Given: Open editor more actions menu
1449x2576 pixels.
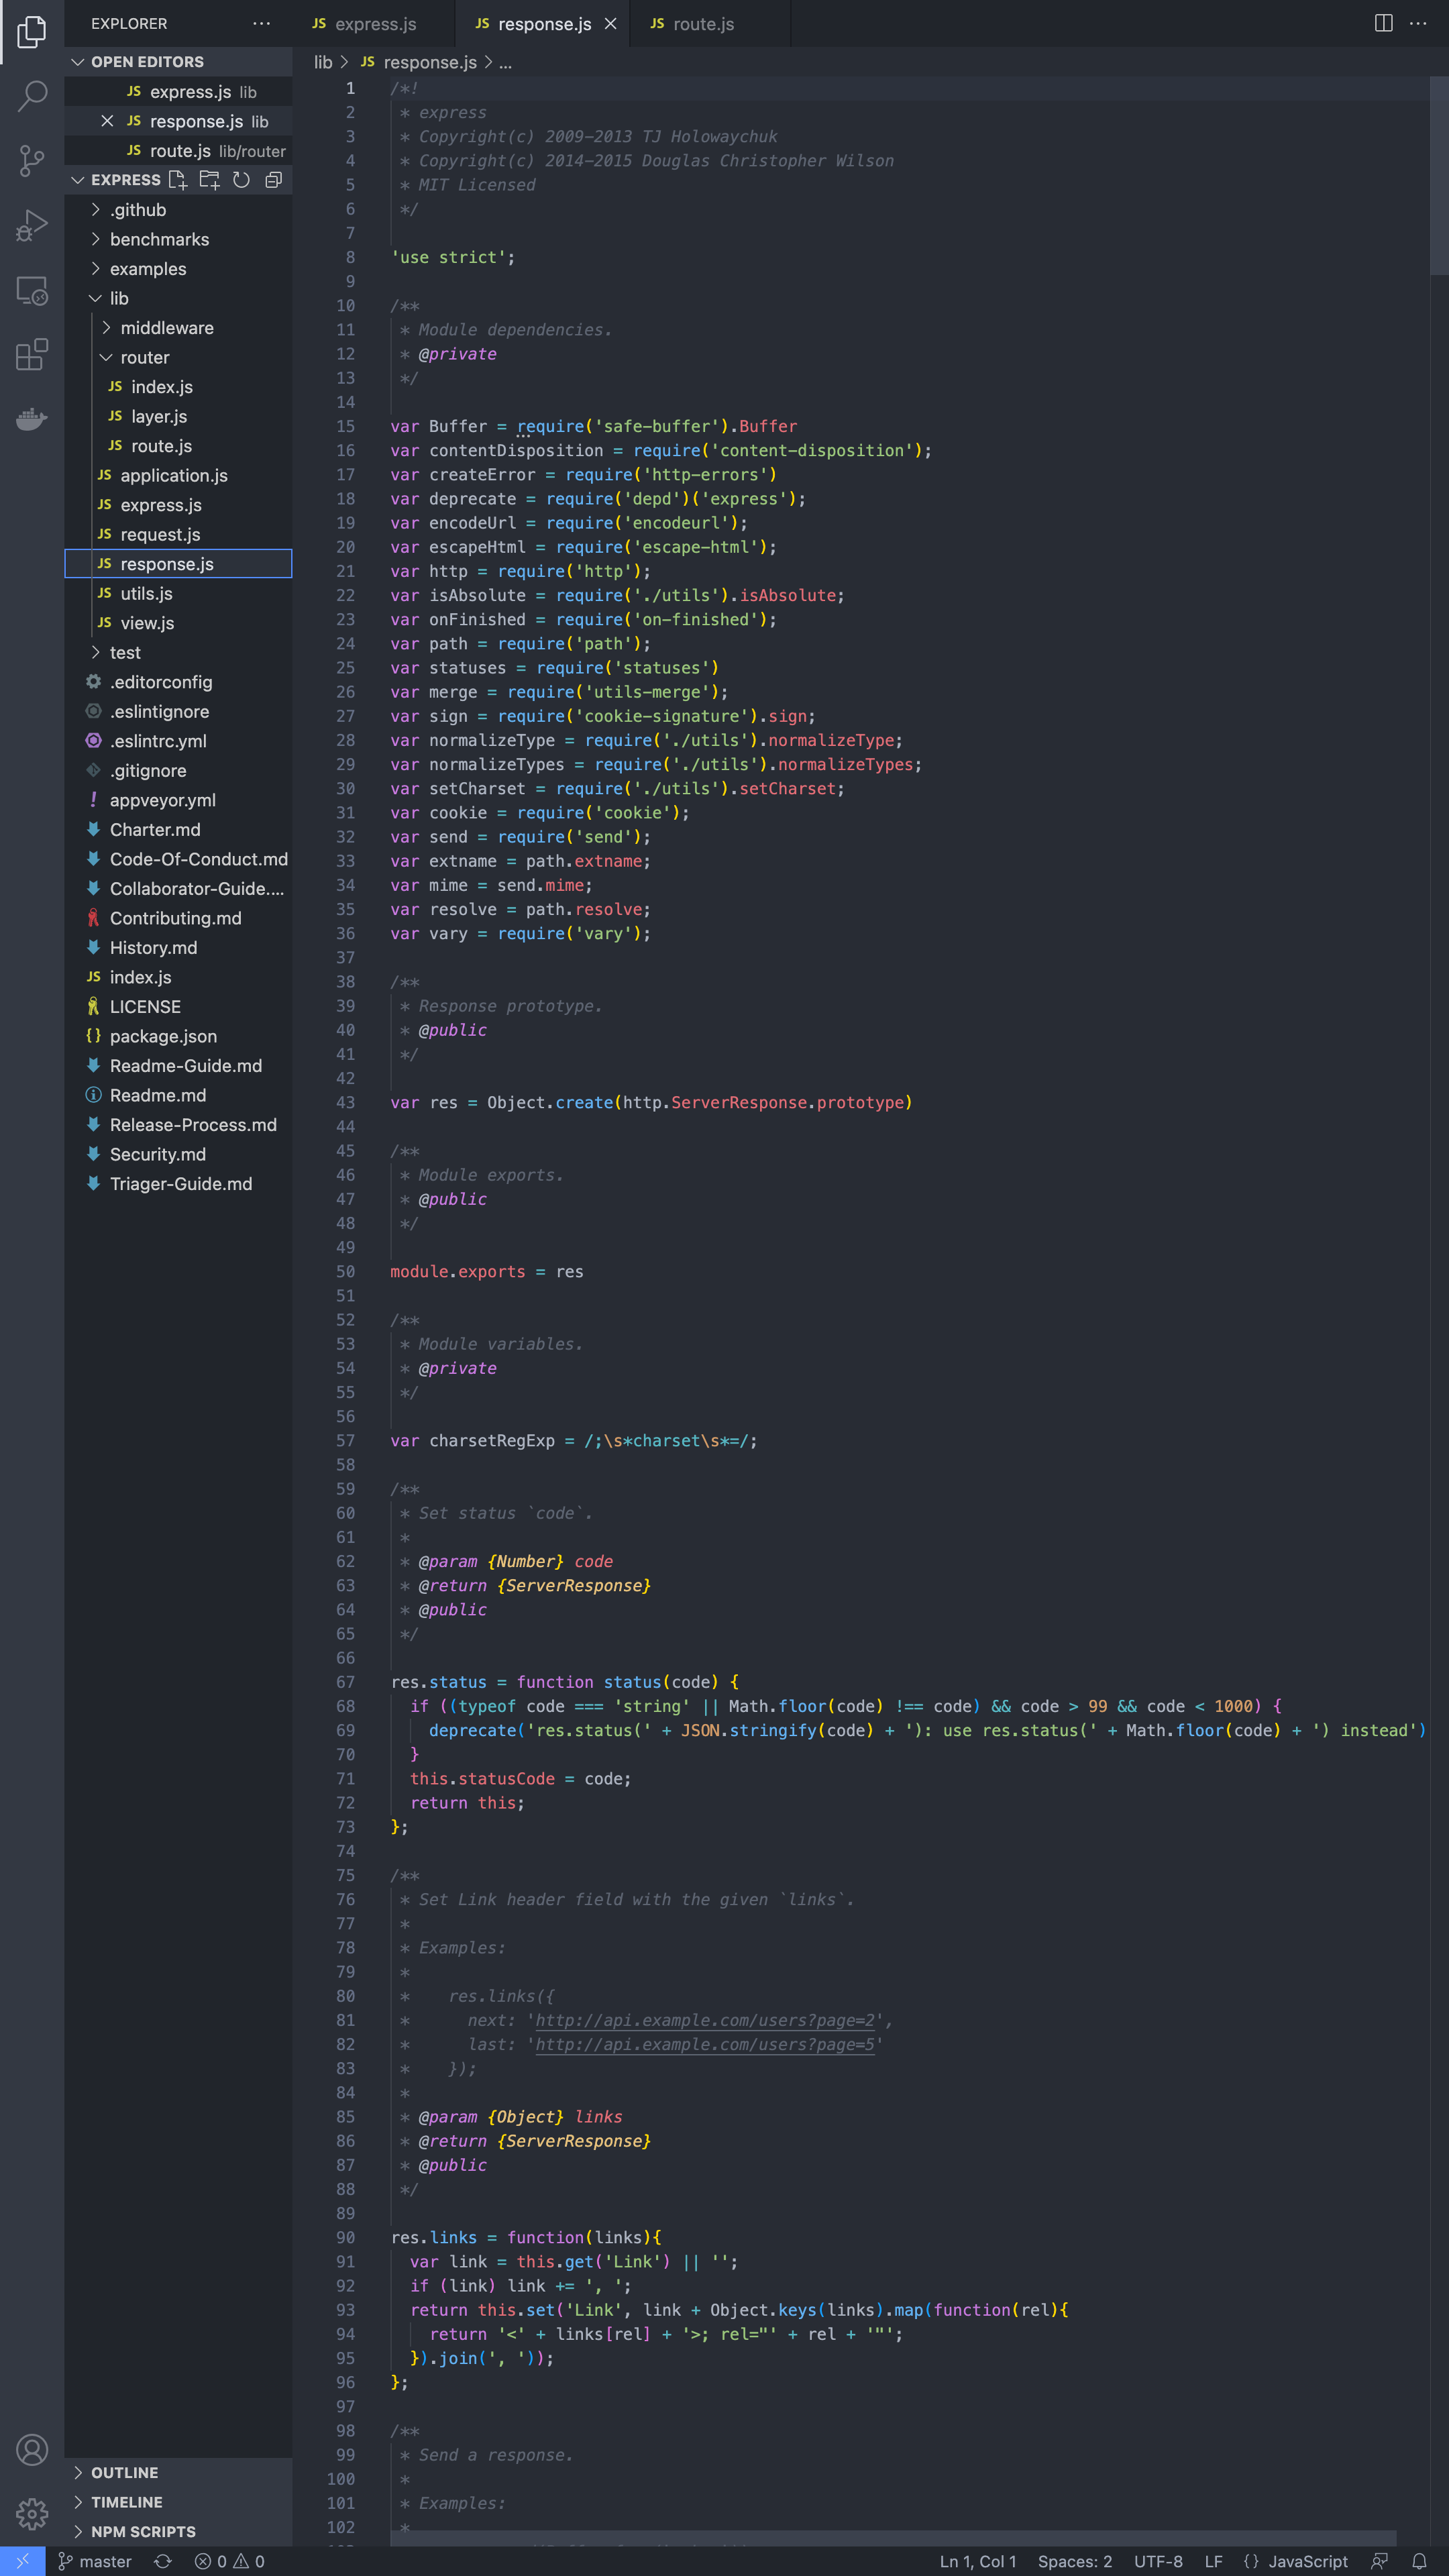Looking at the screenshot, I should pyautogui.click(x=1418, y=23).
